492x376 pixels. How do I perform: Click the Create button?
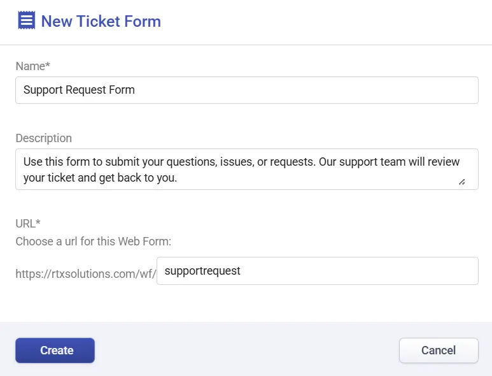click(55, 351)
